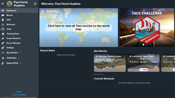This screenshot has height=98, width=175.
Task: Click the Device Manager link icon
Action: coord(3,43)
